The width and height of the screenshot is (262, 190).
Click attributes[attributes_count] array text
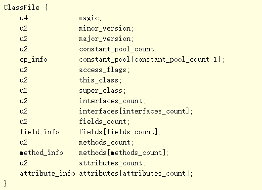tap(134, 173)
